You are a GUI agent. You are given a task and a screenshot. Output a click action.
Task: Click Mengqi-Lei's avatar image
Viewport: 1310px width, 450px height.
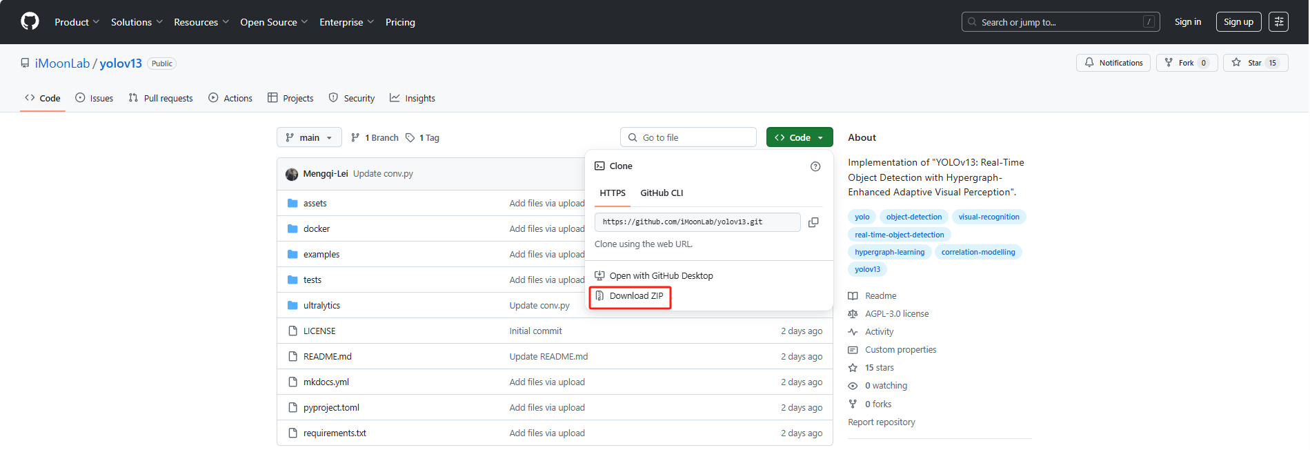pos(292,174)
